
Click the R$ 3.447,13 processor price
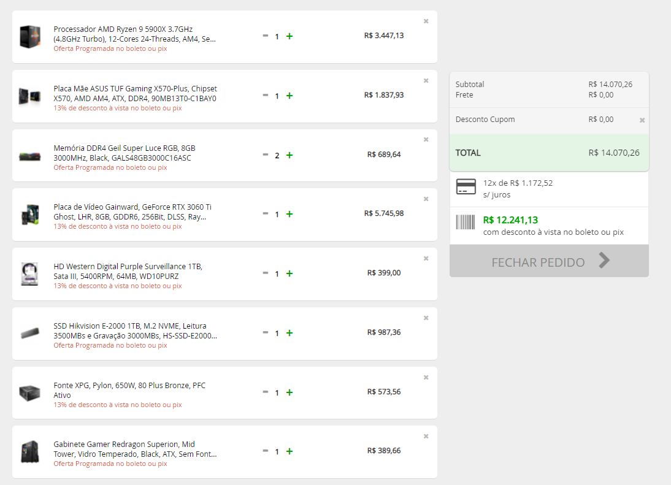click(384, 36)
